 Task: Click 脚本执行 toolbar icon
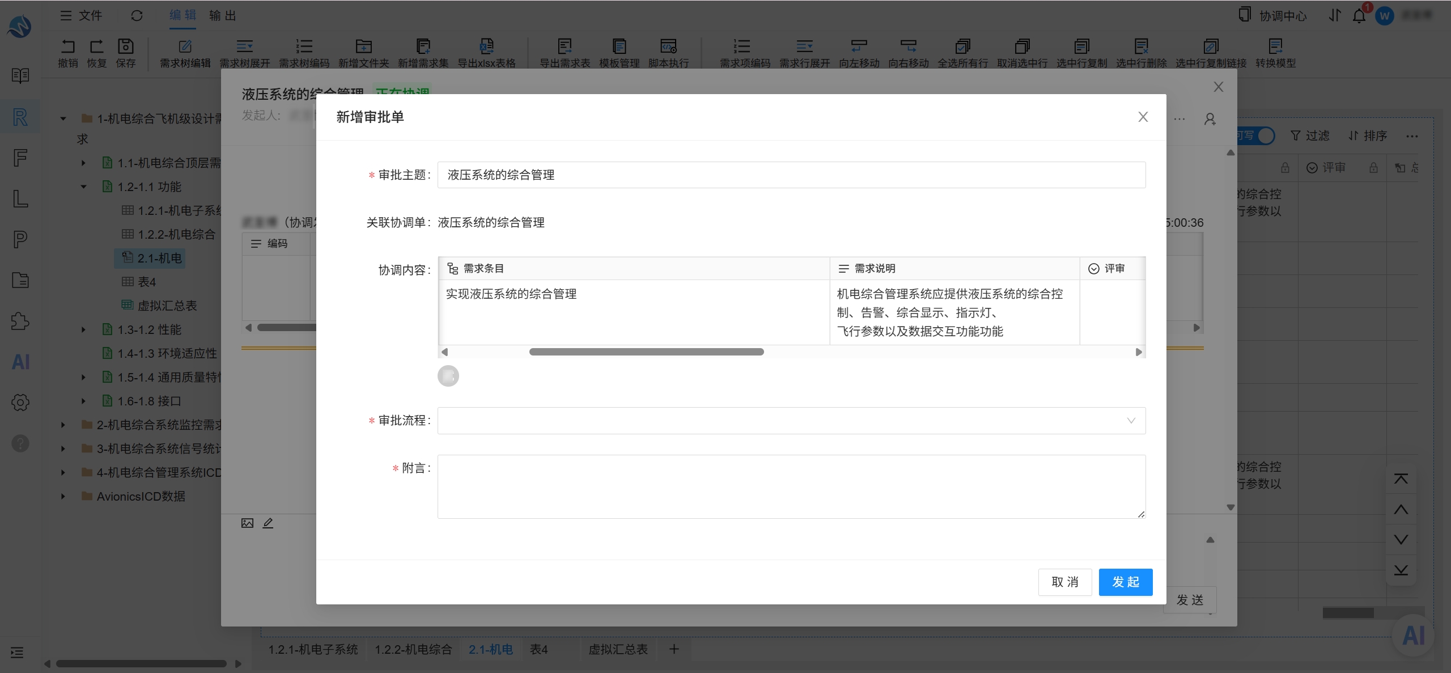(x=668, y=46)
